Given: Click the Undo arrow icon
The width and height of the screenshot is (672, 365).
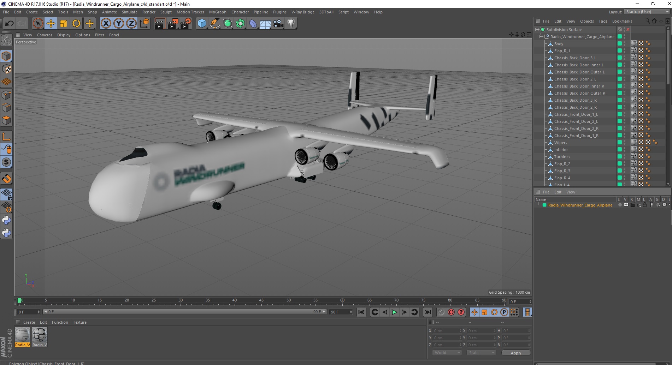Looking at the screenshot, I should (9, 24).
